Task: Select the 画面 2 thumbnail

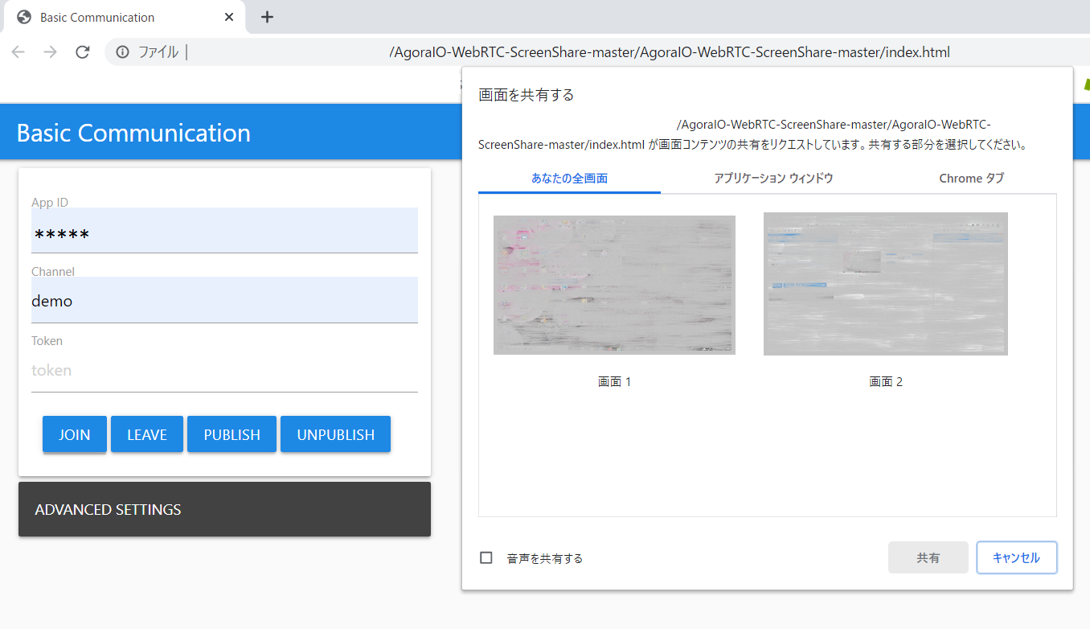Action: click(x=886, y=284)
